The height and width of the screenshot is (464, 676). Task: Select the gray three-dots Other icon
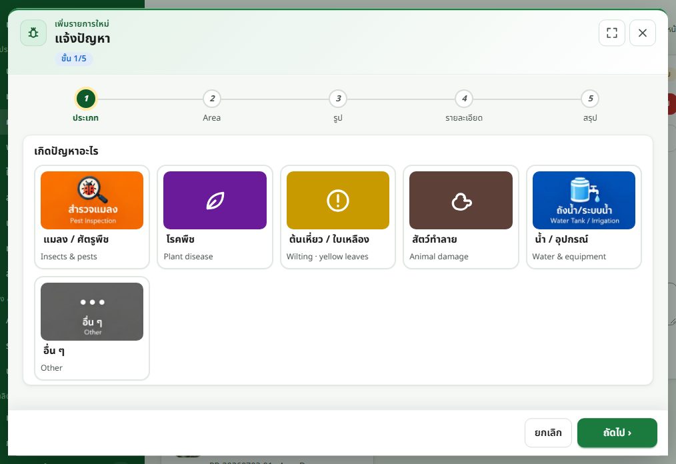pos(92,311)
